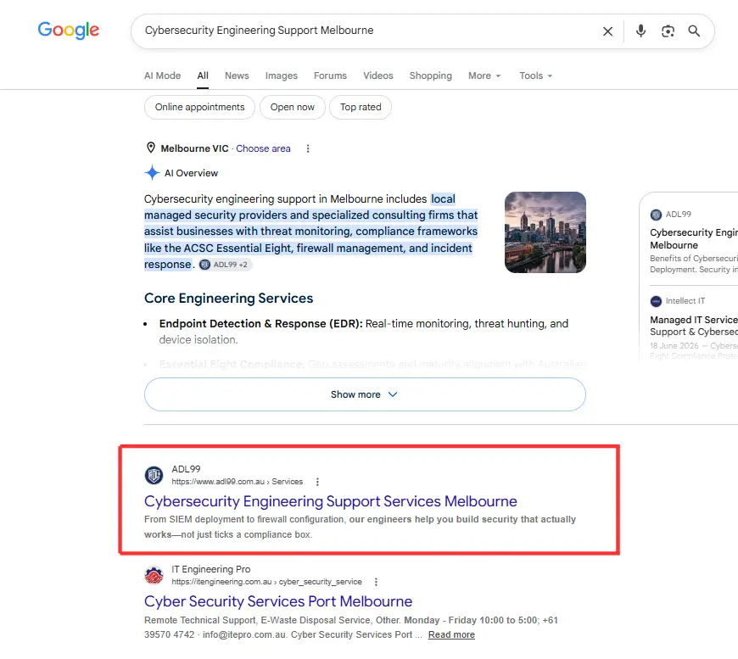Click the Choose area link
The height and width of the screenshot is (659, 738).
click(263, 148)
